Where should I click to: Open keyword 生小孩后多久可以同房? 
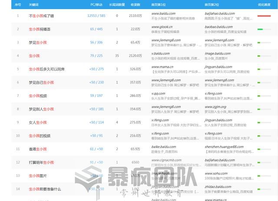(x=46, y=69)
